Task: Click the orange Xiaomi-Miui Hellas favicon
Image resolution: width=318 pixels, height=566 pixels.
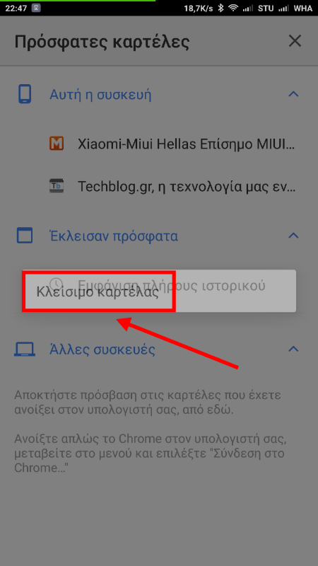Action: [x=57, y=144]
